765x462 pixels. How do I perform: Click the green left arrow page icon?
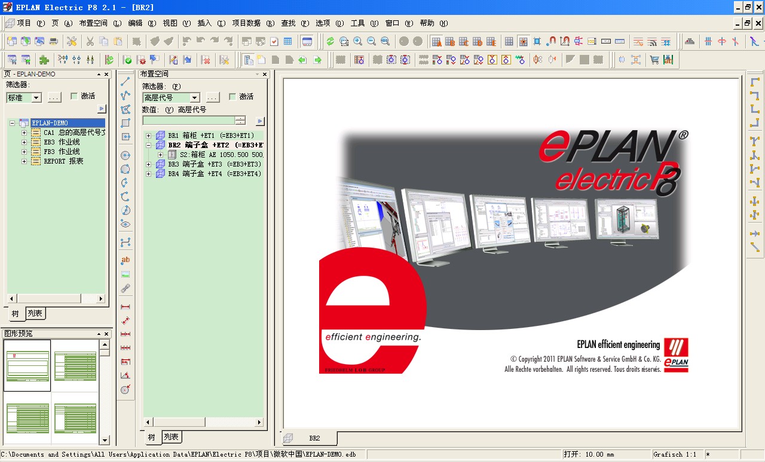pyautogui.click(x=302, y=60)
